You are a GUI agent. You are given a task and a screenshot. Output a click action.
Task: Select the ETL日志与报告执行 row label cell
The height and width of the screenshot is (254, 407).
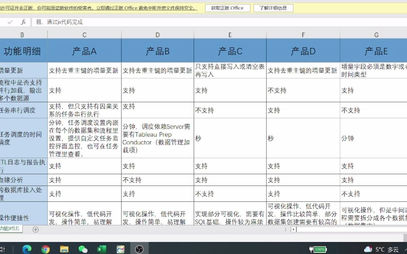(x=24, y=166)
